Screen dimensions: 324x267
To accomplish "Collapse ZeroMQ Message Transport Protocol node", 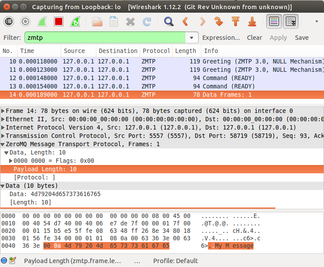I will pyautogui.click(x=3, y=144).
